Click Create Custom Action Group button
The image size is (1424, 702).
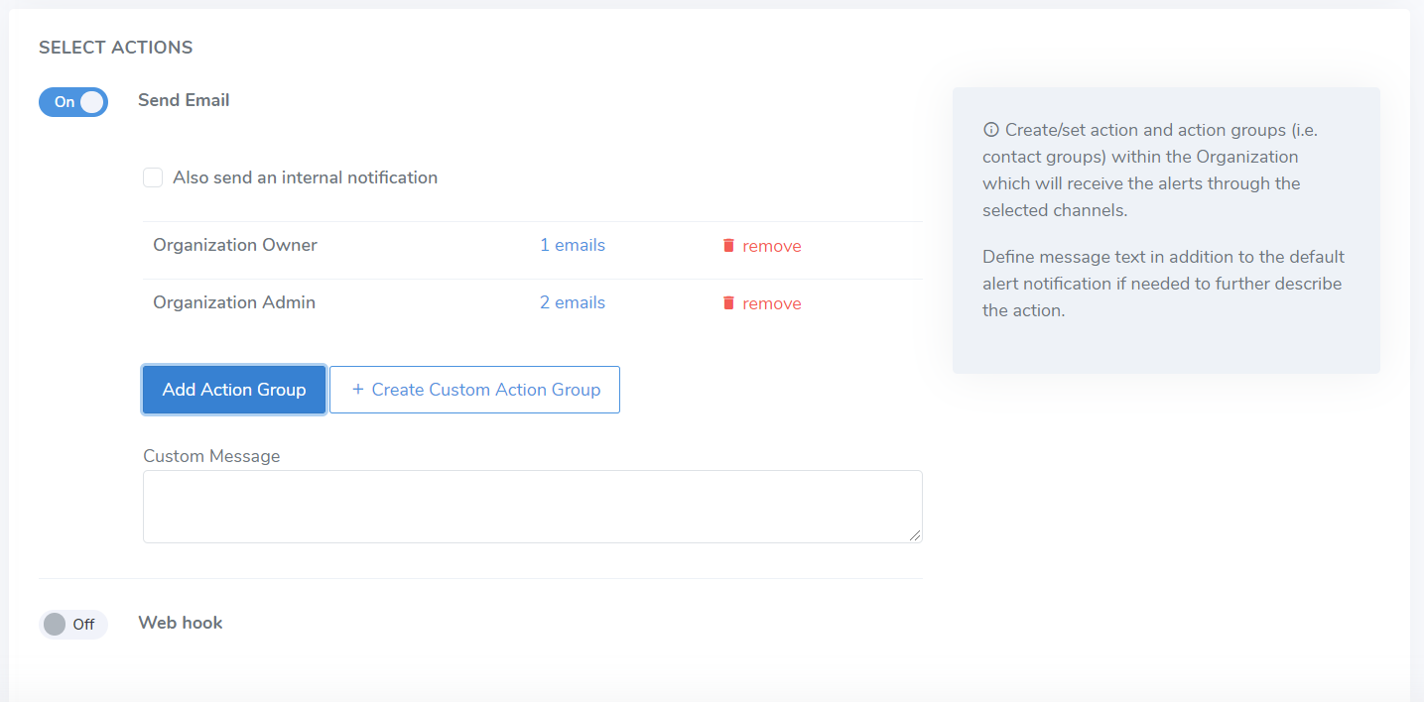474,390
